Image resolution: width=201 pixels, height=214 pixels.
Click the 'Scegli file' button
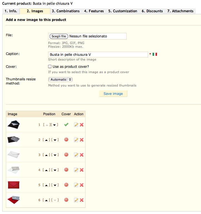tap(59, 36)
